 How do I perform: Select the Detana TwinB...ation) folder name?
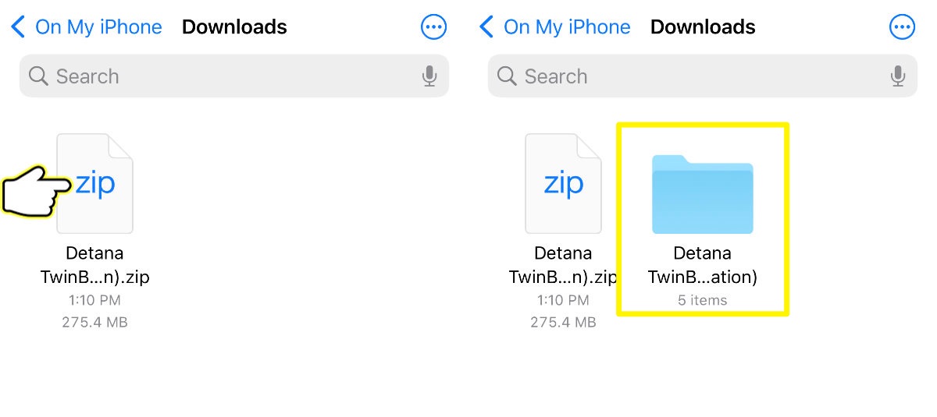tap(703, 265)
